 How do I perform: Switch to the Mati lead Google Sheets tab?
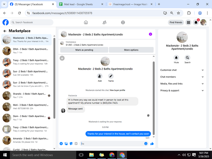pyautogui.click(x=81, y=4)
